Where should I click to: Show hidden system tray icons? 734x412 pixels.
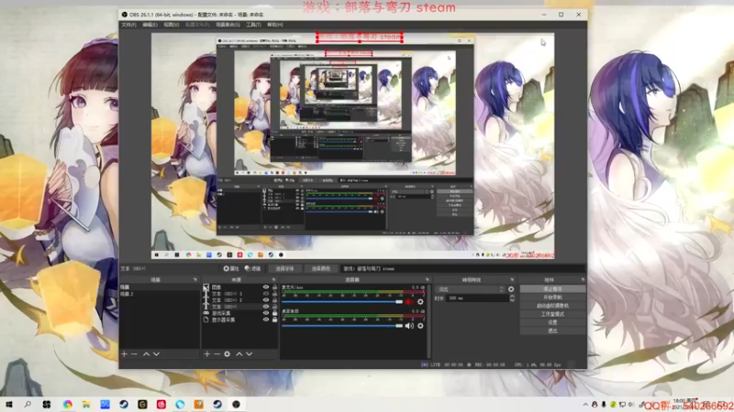point(585,405)
